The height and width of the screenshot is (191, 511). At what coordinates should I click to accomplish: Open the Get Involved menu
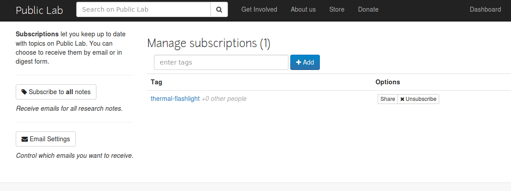[x=259, y=9]
